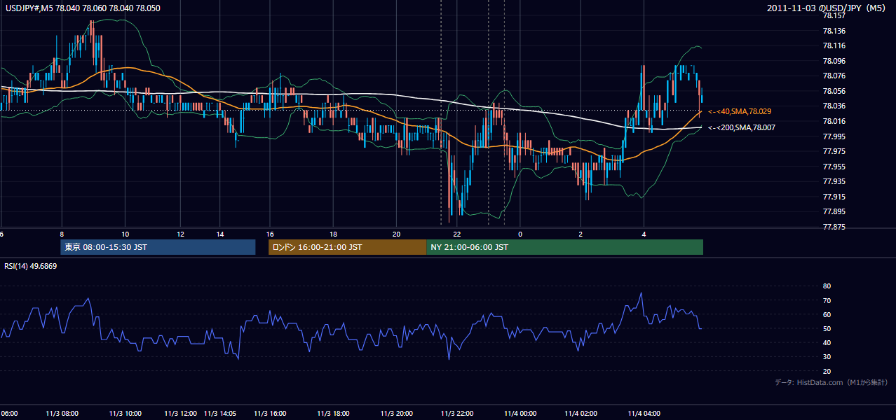The image size is (896, 420).
Task: Click the 11/4 00:00 bottom date label
Action: pyautogui.click(x=520, y=414)
